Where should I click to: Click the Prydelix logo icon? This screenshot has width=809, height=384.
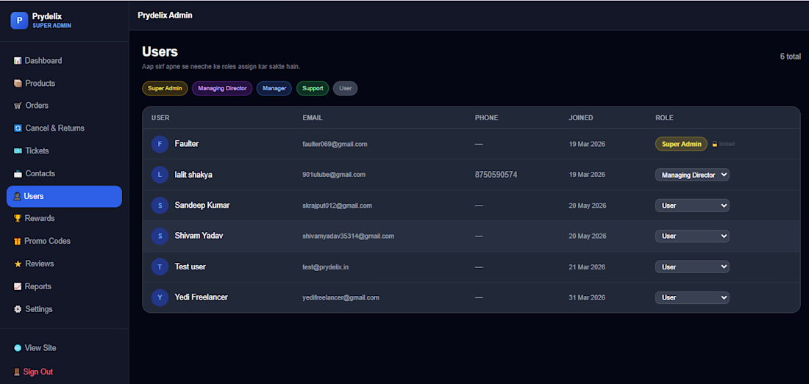[x=19, y=21]
